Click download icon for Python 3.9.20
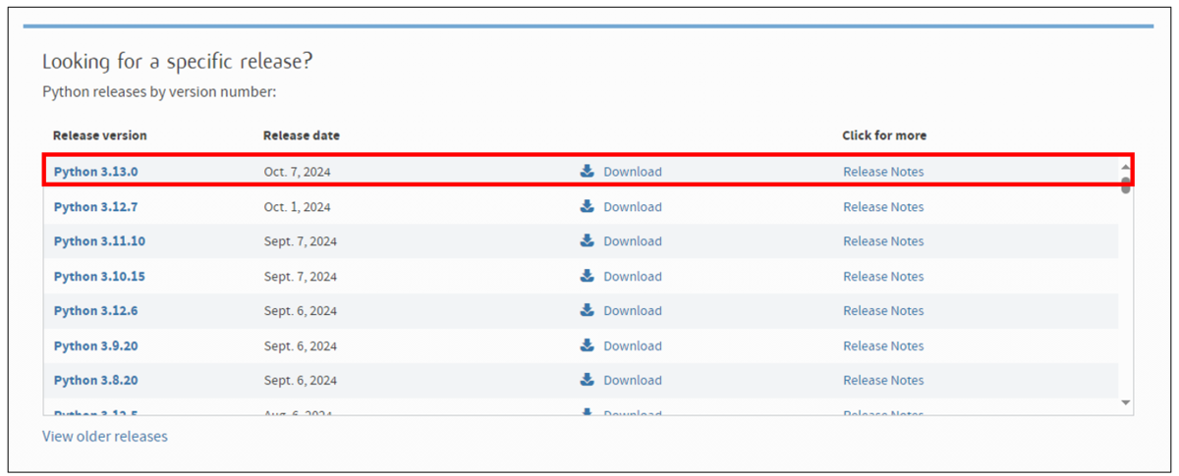Image resolution: width=1179 pixels, height=476 pixels. click(x=587, y=345)
